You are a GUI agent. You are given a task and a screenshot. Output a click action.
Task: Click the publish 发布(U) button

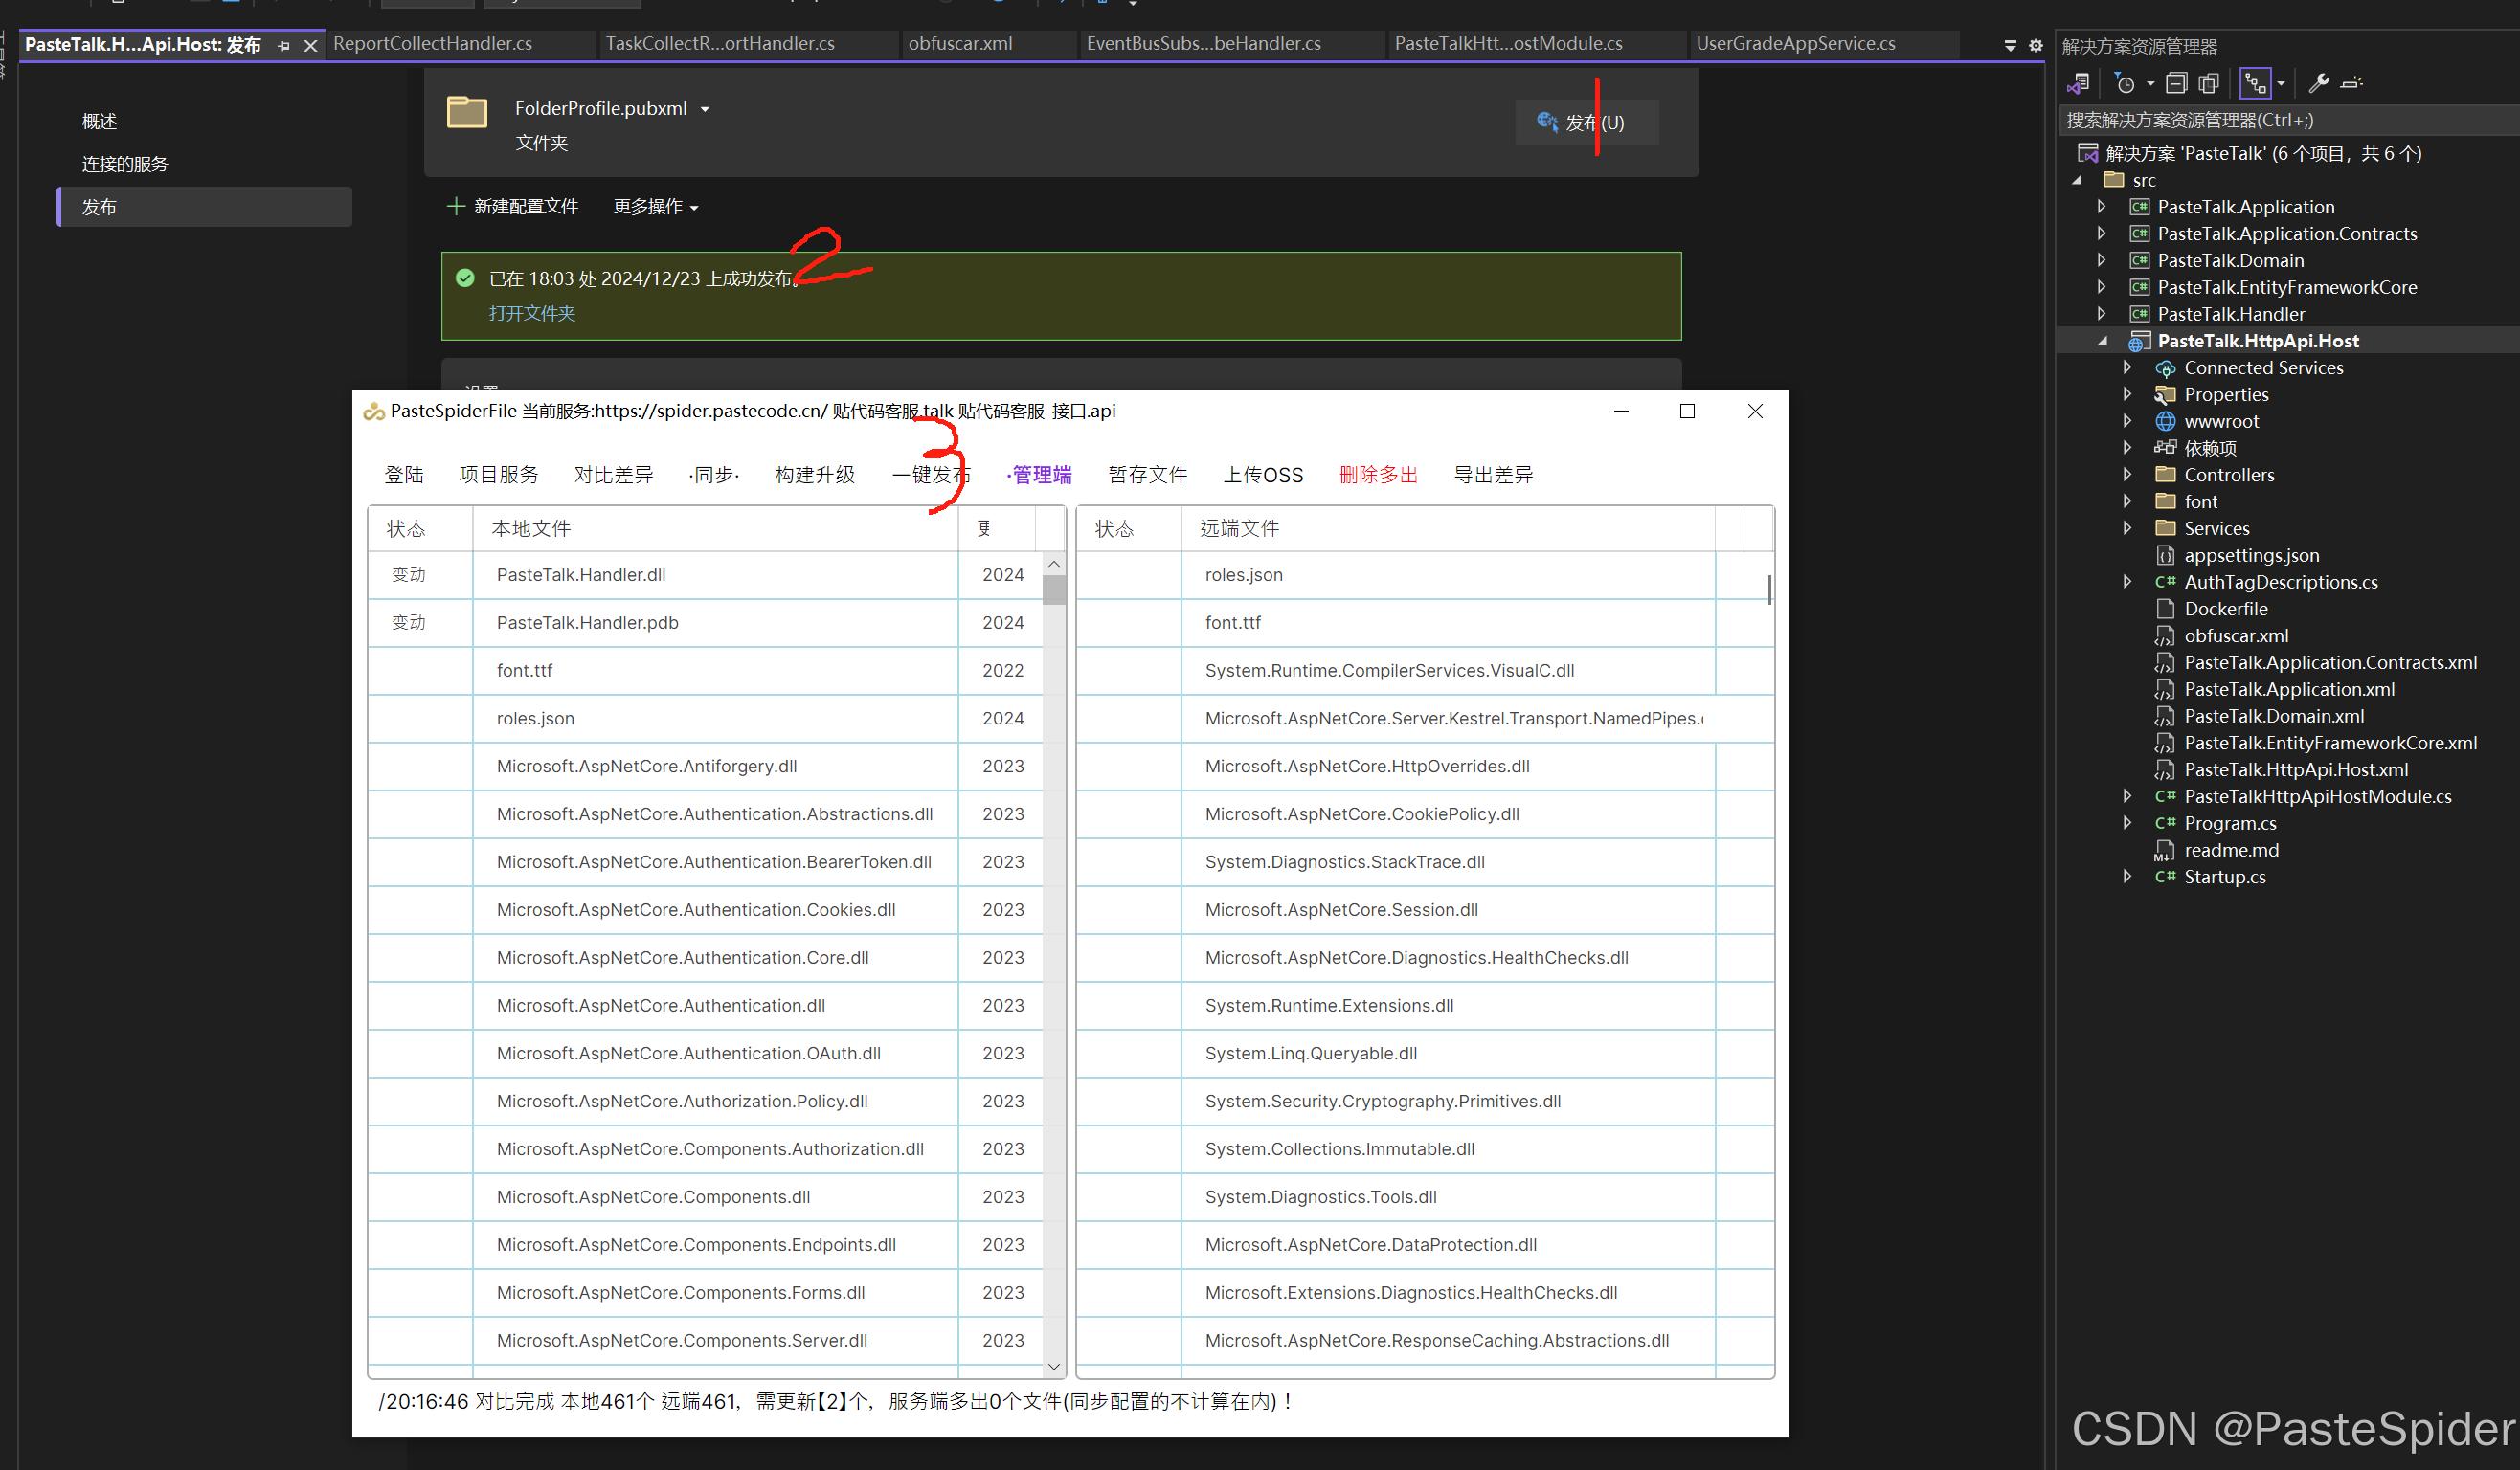(1586, 122)
